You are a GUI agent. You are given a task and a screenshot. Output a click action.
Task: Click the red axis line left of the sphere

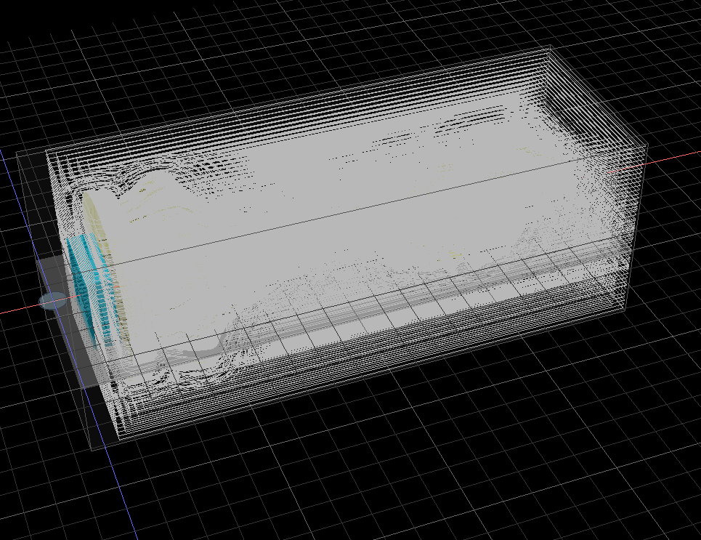[18, 311]
